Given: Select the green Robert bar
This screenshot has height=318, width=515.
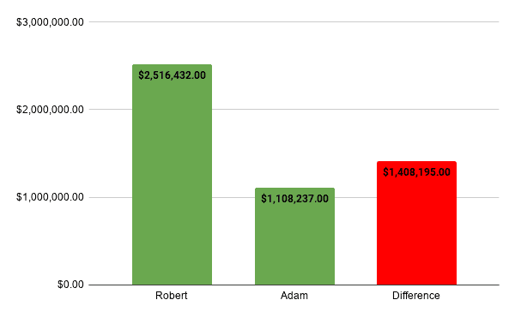Looking at the screenshot, I should tap(173, 174).
